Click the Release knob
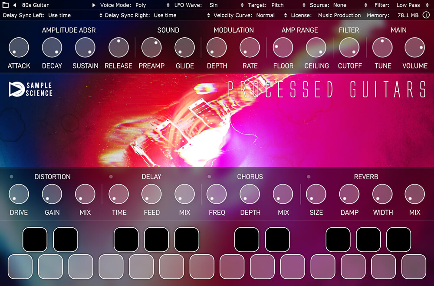 (x=118, y=48)
